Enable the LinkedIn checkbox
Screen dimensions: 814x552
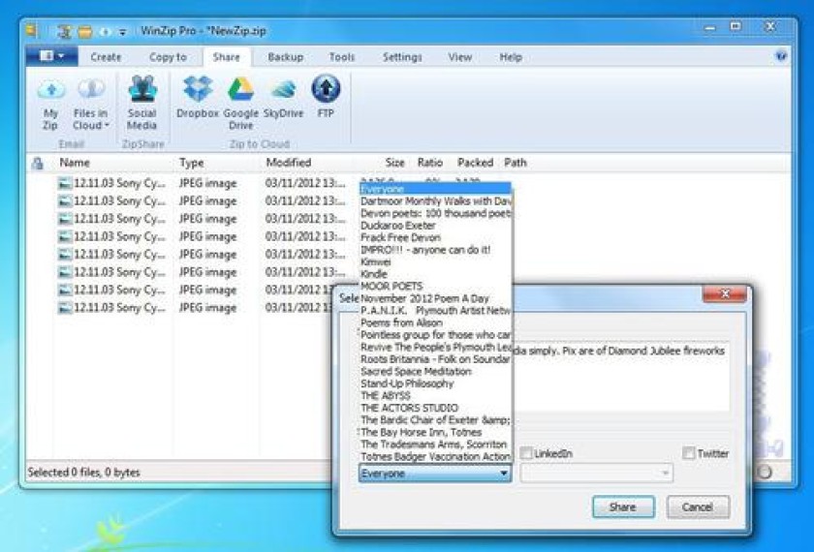pos(526,453)
